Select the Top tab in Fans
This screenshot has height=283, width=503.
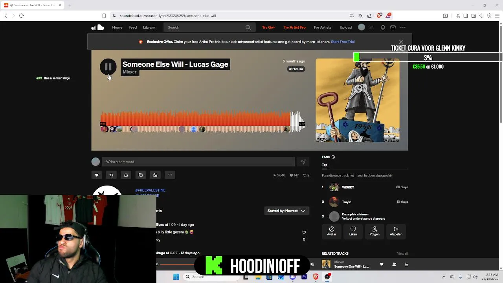tap(325, 165)
